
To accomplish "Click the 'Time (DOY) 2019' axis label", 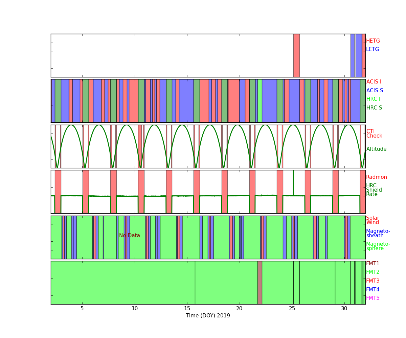I will pos(208,316).
